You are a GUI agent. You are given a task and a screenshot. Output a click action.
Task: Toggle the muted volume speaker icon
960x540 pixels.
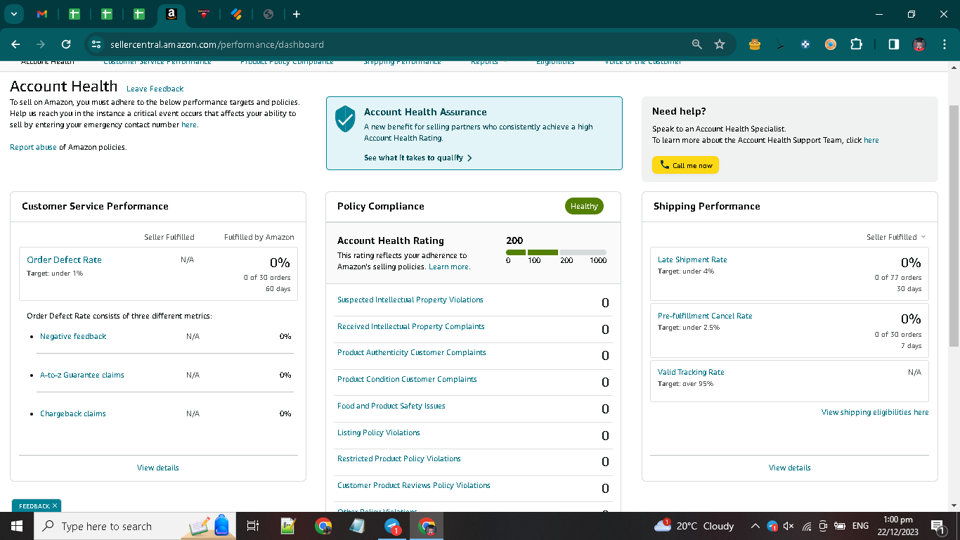click(x=789, y=526)
